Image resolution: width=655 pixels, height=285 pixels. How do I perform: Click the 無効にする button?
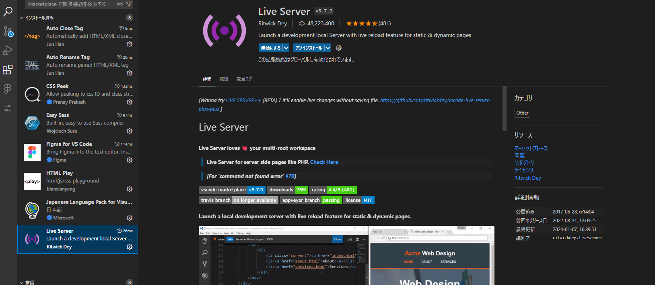coord(271,48)
